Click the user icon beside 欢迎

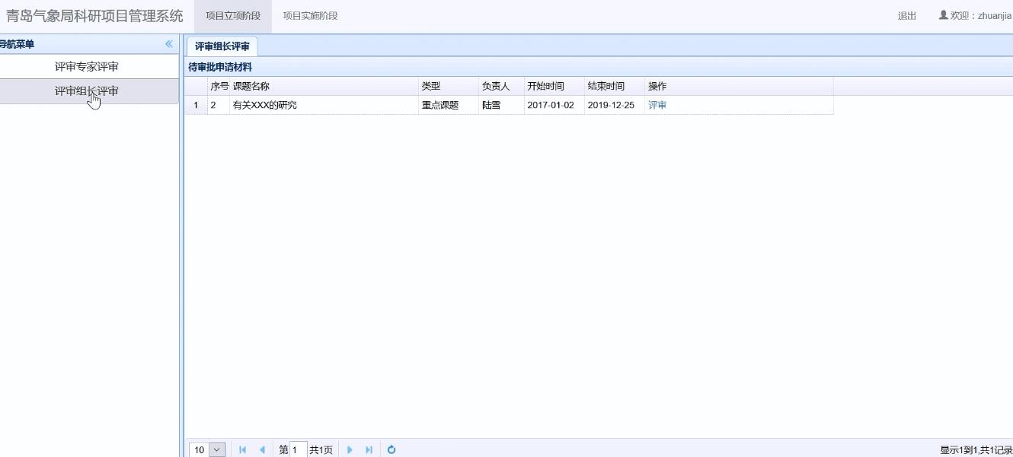click(944, 15)
